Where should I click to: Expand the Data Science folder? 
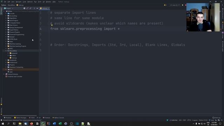point(6,25)
